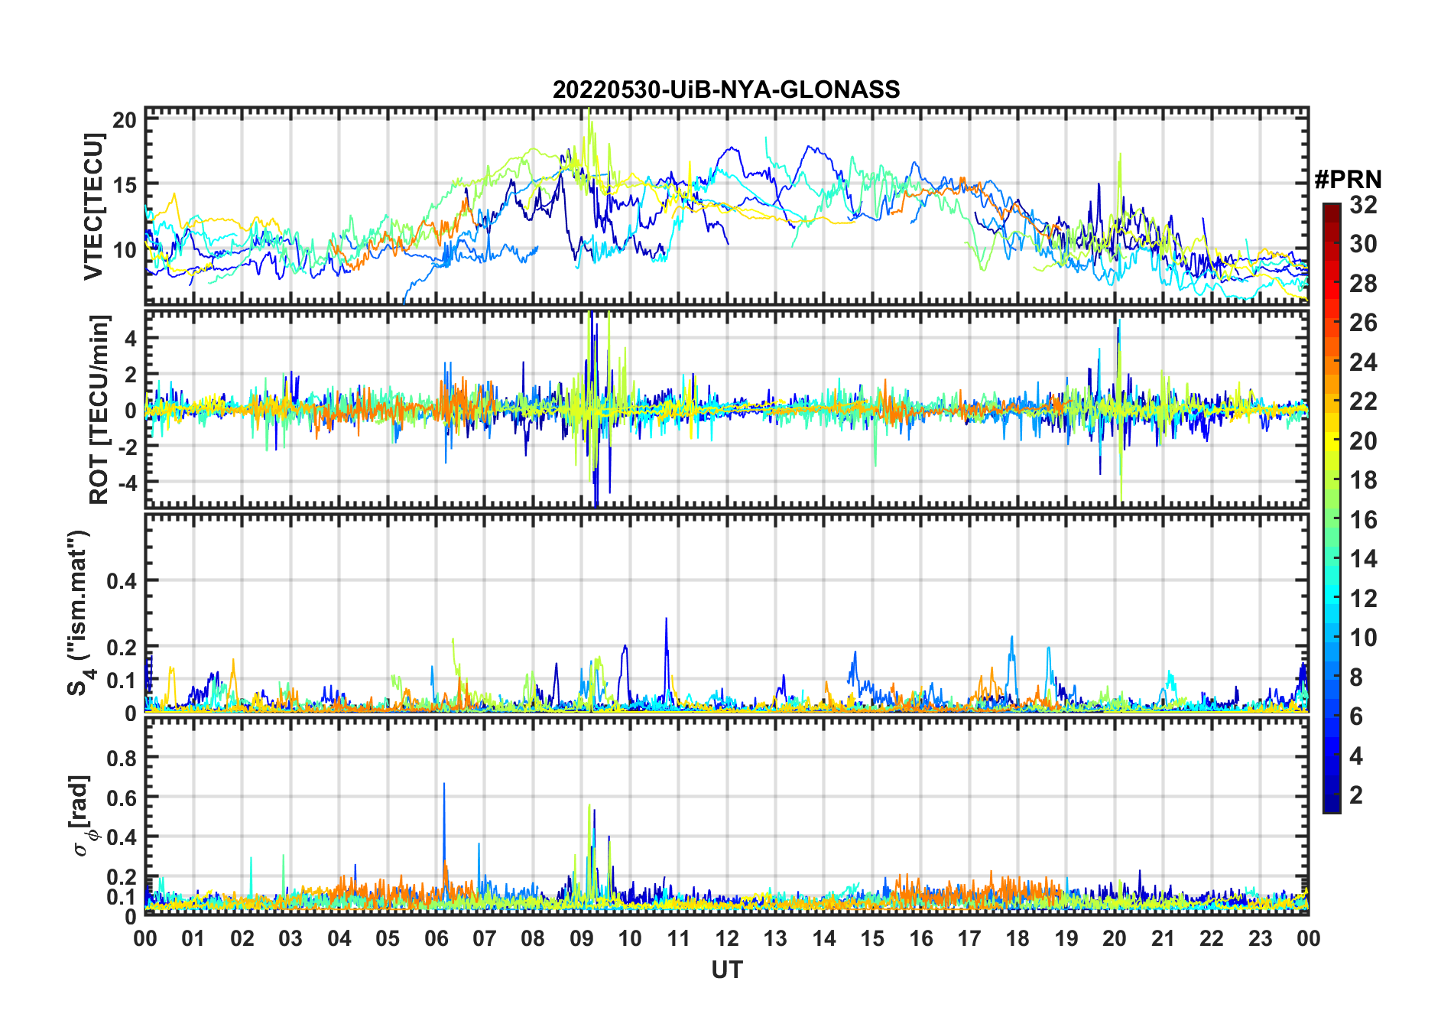
Task: Click the 0.8 tick on sigma phi axis
Action: pyautogui.click(x=122, y=758)
